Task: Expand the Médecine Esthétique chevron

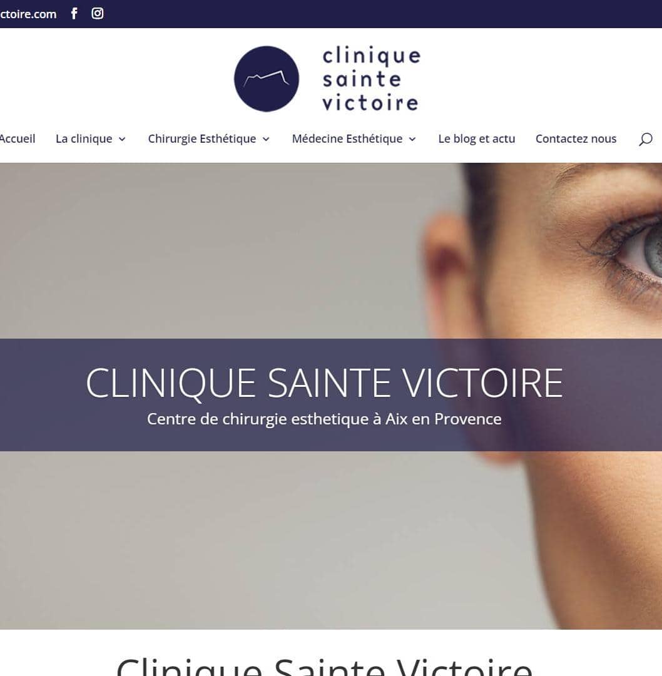Action: 412,139
